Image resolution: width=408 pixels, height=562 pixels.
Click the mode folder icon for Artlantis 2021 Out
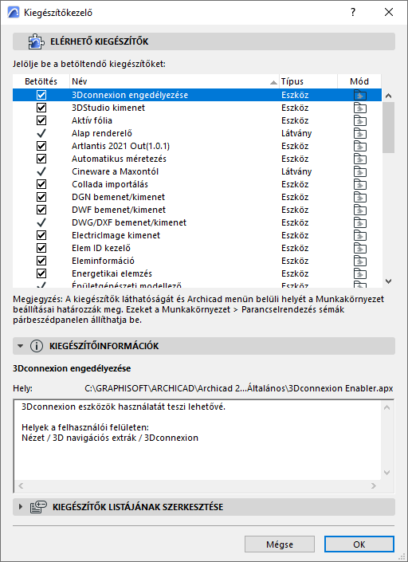coord(360,146)
